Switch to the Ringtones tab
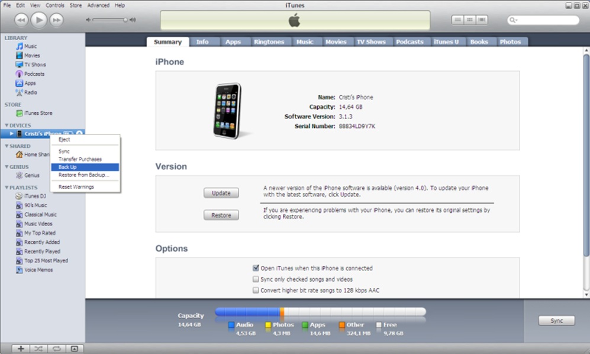 (269, 42)
